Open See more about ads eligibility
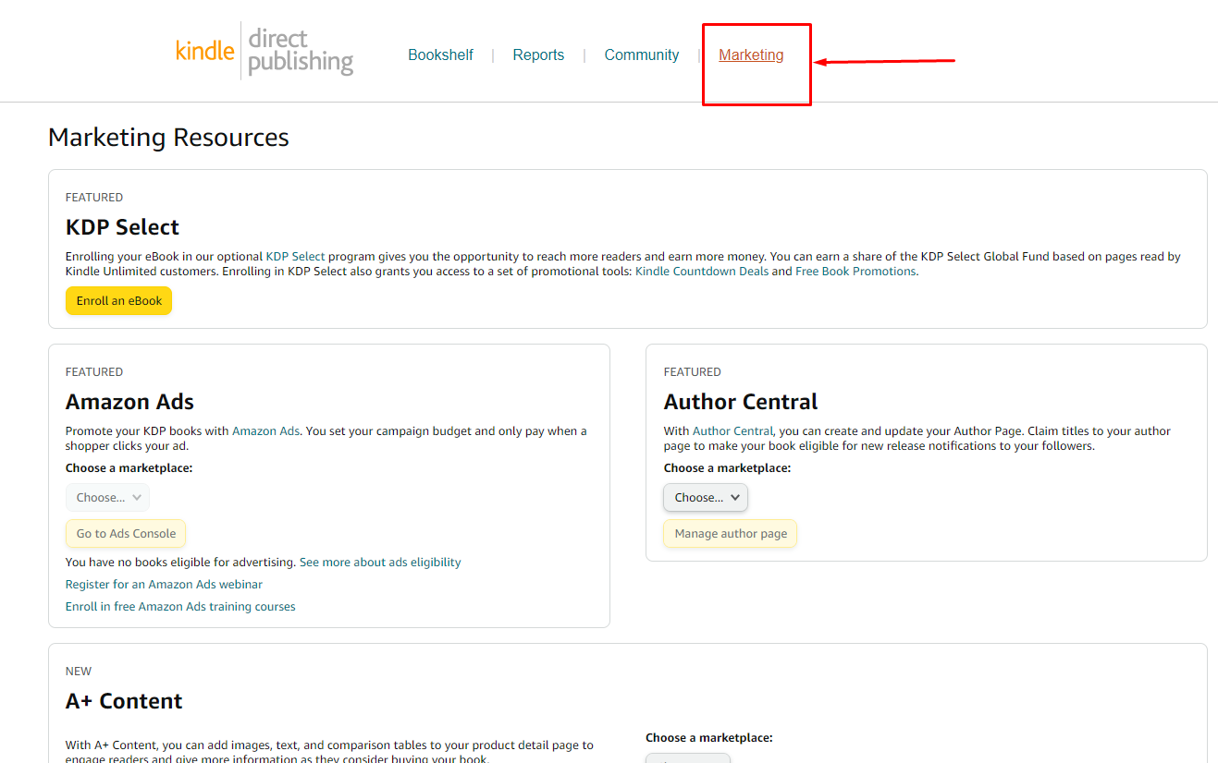 [380, 563]
